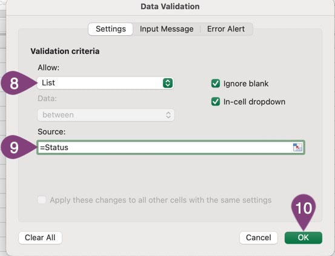Click inside the Source field containing =Status
This screenshot has width=335, height=256.
tap(171, 147)
